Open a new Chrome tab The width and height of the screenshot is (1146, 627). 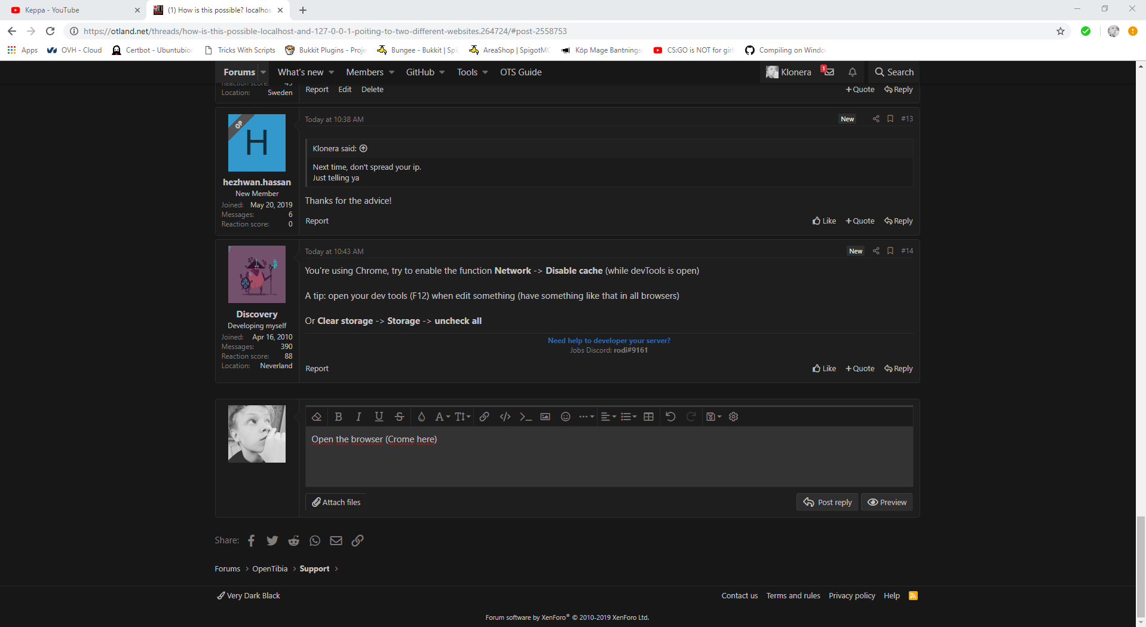tap(303, 10)
